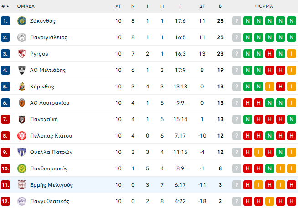Click the Ζάκυνθος team crest icon
Image resolution: width=298 pixels, height=209 pixels.
pos(21,21)
